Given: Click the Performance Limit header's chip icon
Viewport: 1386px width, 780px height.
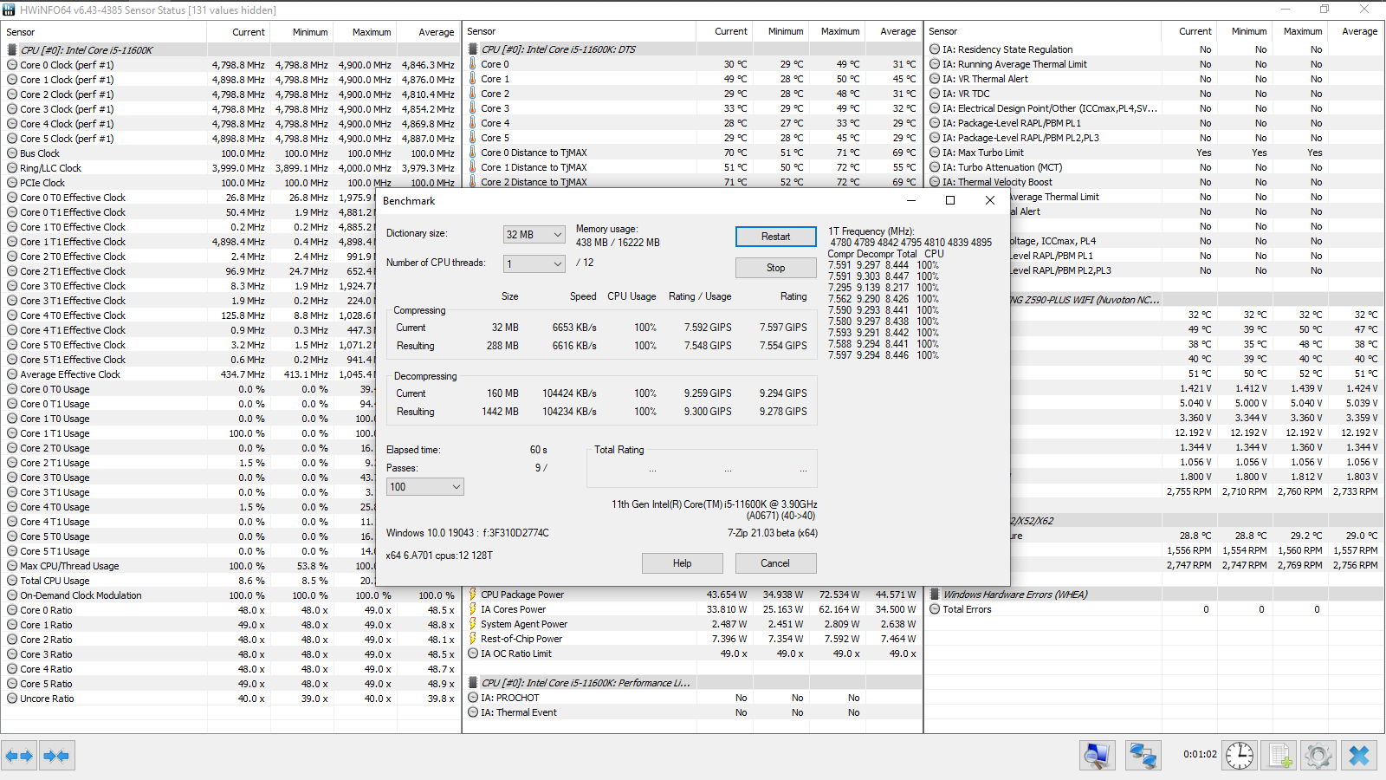Looking at the screenshot, I should coord(473,683).
